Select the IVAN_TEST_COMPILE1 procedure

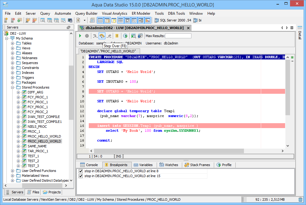coord(45,122)
